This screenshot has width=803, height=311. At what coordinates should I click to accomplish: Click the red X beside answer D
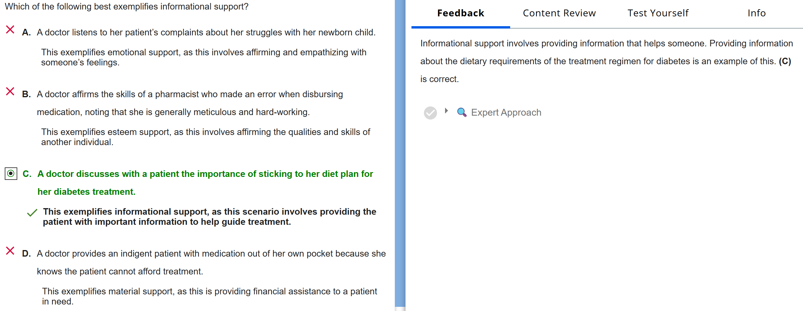click(10, 251)
